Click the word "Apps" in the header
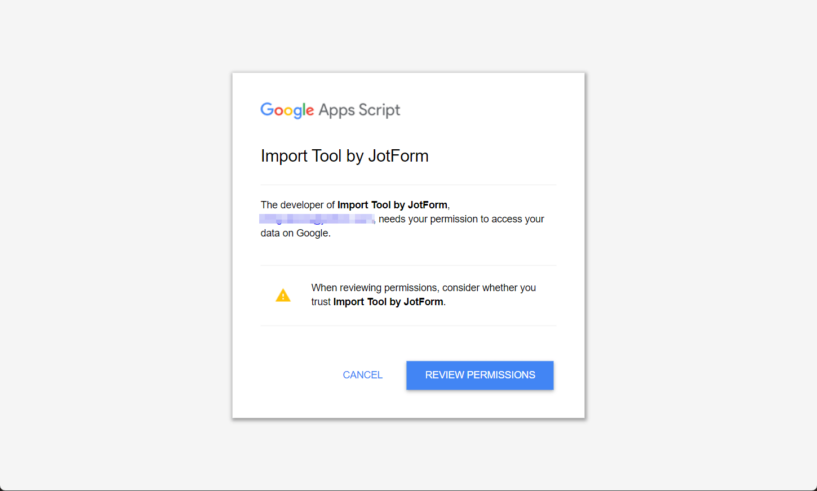Viewport: 817px width, 491px height. (x=336, y=110)
